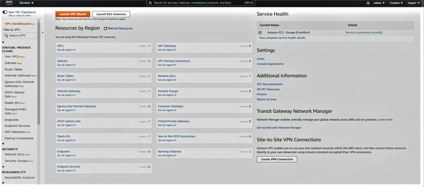This screenshot has width=424, height=187.
Task: Open the All VPC Resources link
Action: [x=268, y=89]
